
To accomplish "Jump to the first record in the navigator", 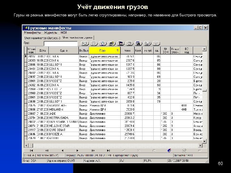I will (31, 151).
